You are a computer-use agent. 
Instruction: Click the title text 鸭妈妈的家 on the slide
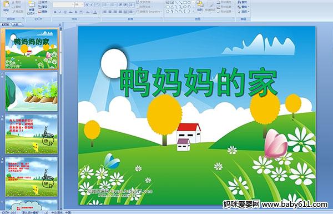pyautogui.click(x=199, y=82)
